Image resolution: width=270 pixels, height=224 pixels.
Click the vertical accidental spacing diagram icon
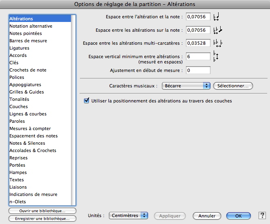click(216, 56)
